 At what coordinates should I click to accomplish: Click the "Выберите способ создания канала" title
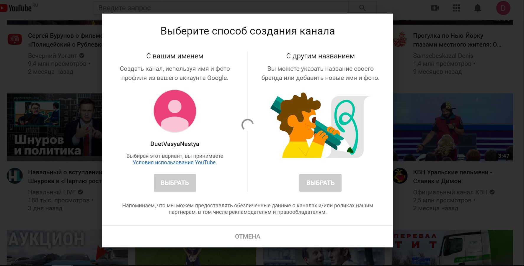point(248,31)
